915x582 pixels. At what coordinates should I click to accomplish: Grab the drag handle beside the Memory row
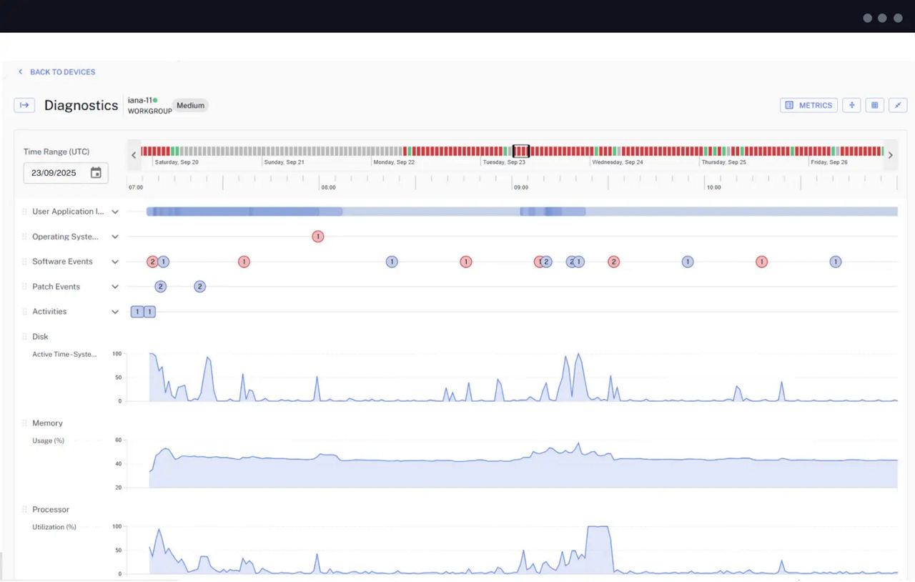(24, 423)
